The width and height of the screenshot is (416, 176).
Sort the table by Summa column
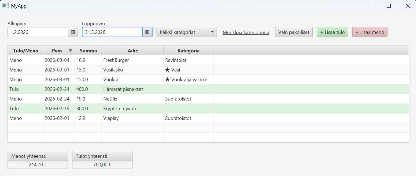pos(88,51)
